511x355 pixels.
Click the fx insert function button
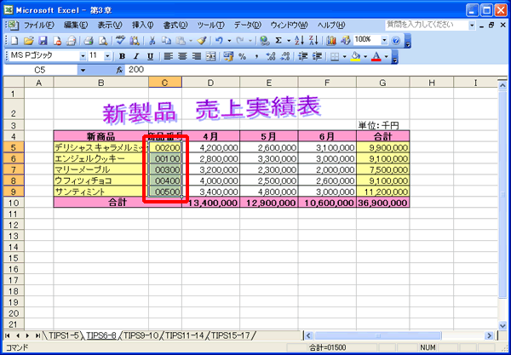(120, 70)
